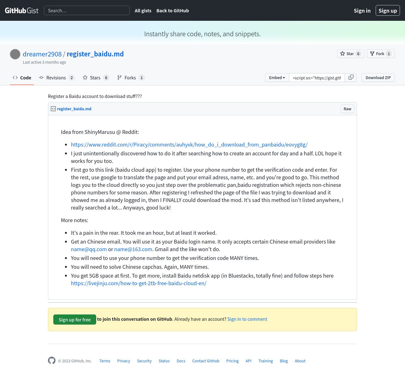Select the embed script text field
The width and height of the screenshot is (405, 380).
tap(317, 78)
